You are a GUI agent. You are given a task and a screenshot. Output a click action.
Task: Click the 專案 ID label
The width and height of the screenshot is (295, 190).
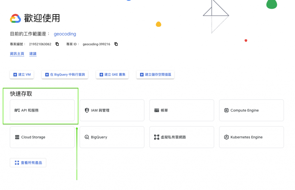73,44
